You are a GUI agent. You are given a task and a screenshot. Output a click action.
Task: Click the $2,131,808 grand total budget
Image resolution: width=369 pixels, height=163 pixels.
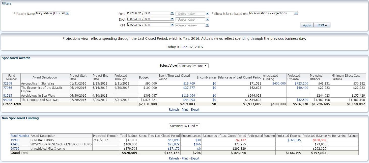(148, 104)
